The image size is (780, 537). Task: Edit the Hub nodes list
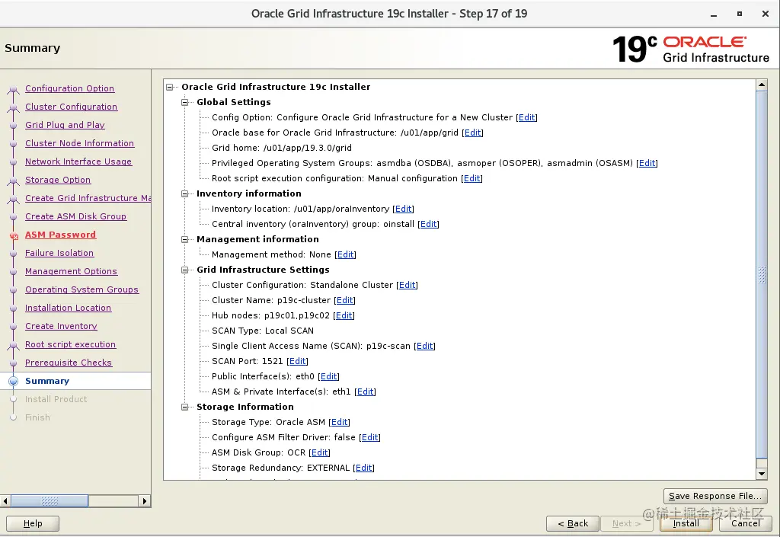tap(344, 316)
